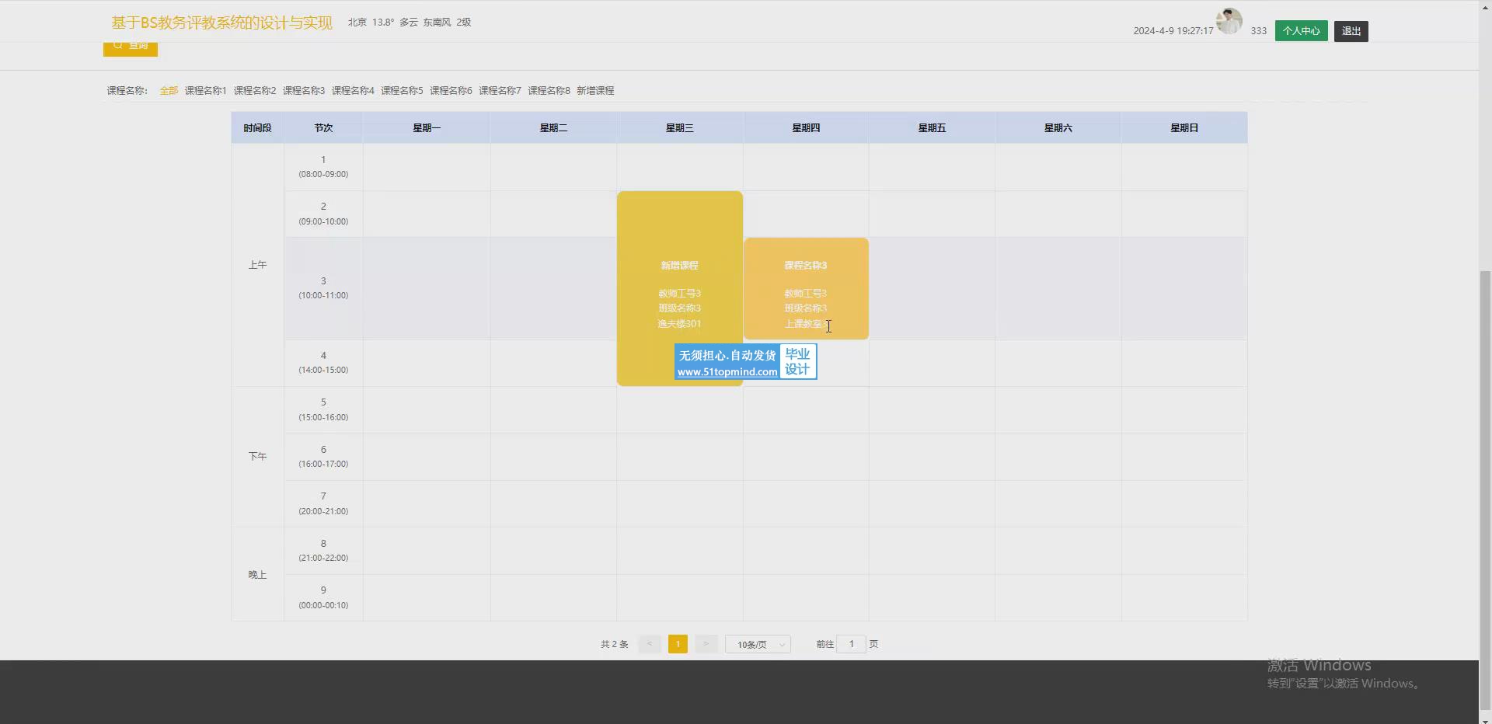The width and height of the screenshot is (1492, 724).
Task: Click the 上午 time segment cell
Action: [x=257, y=265]
